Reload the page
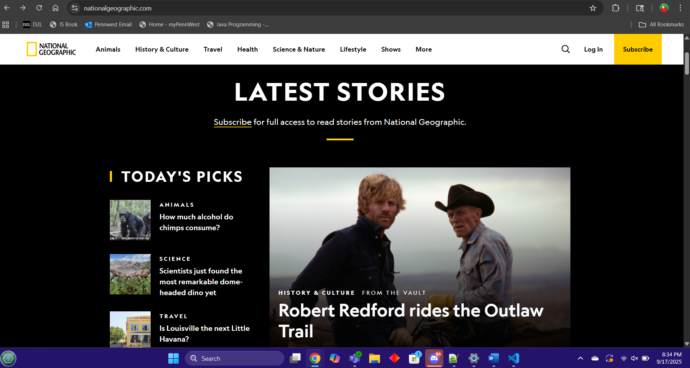Viewport: 690px width, 368px height. (x=39, y=8)
